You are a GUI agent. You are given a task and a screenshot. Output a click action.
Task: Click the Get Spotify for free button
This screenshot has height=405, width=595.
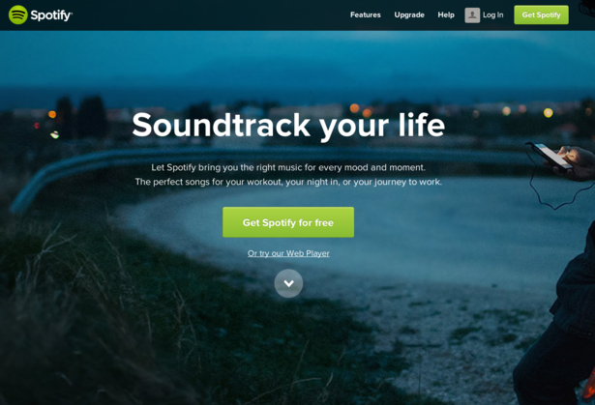click(288, 222)
